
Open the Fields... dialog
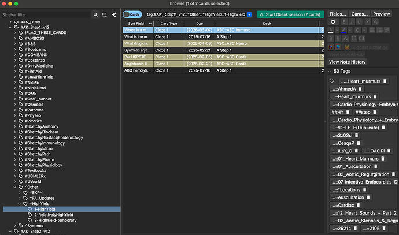click(x=338, y=14)
